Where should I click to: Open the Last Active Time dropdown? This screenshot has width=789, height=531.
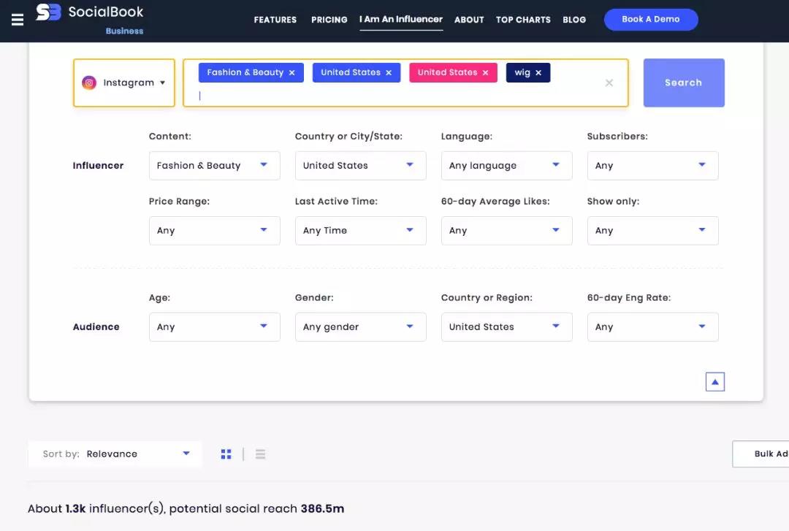coord(360,231)
